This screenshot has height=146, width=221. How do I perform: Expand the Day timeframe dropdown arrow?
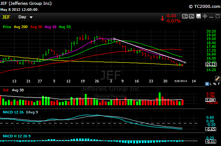[x=31, y=17]
